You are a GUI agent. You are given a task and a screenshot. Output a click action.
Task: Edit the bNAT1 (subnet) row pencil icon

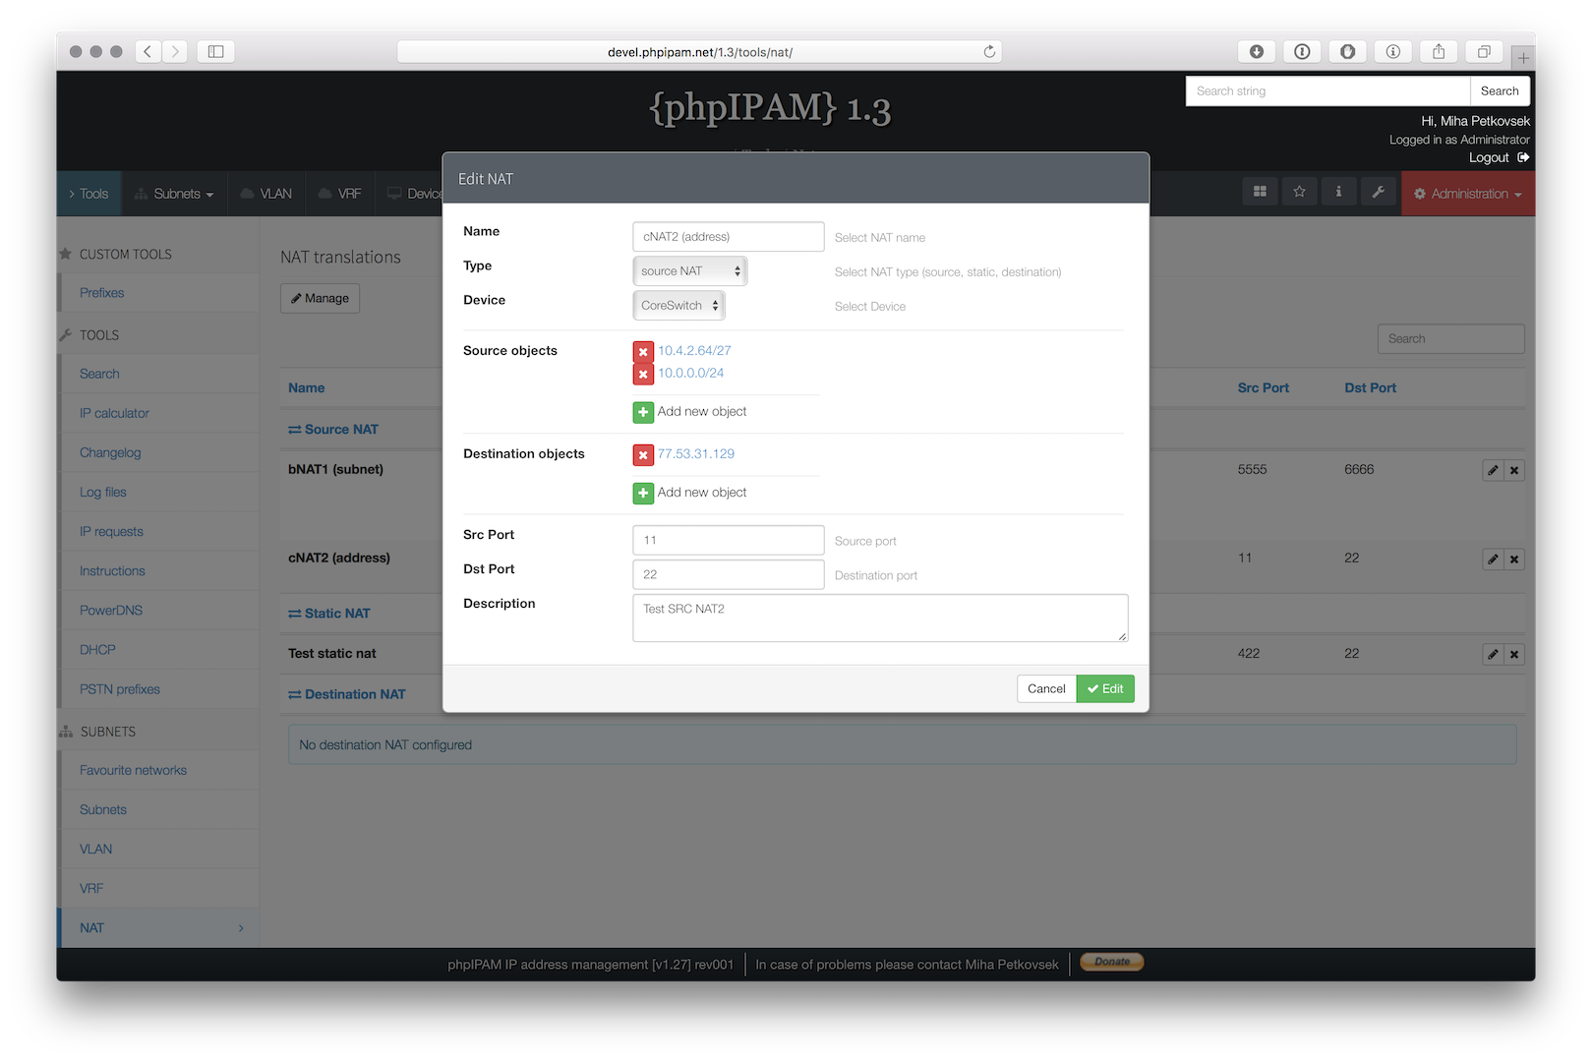(1493, 470)
